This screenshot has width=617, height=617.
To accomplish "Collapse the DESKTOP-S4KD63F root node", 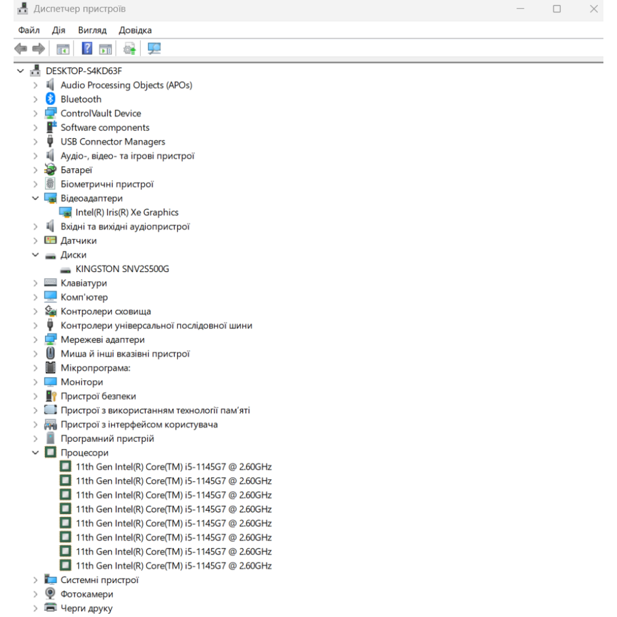I will [21, 71].
